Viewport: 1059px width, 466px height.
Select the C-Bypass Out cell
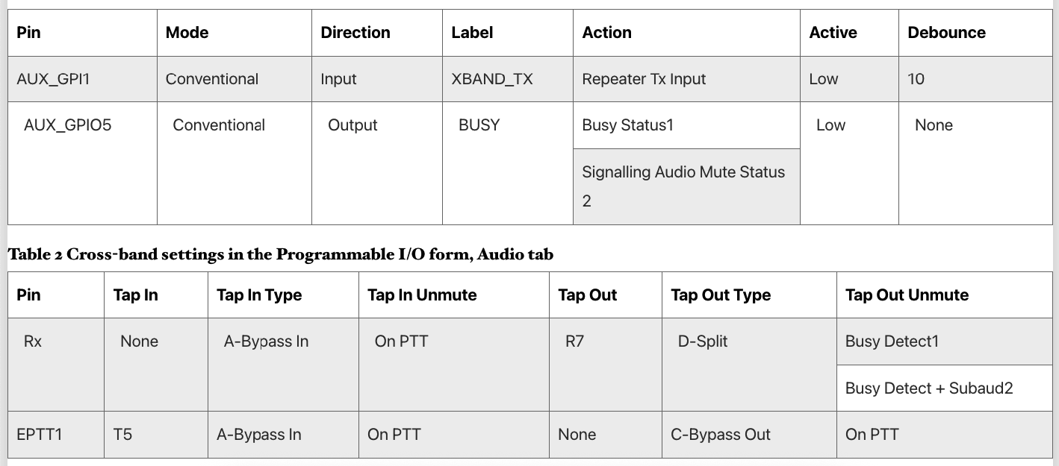[749, 434]
